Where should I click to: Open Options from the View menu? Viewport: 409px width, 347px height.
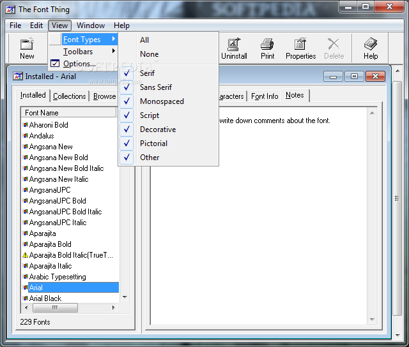pos(83,64)
